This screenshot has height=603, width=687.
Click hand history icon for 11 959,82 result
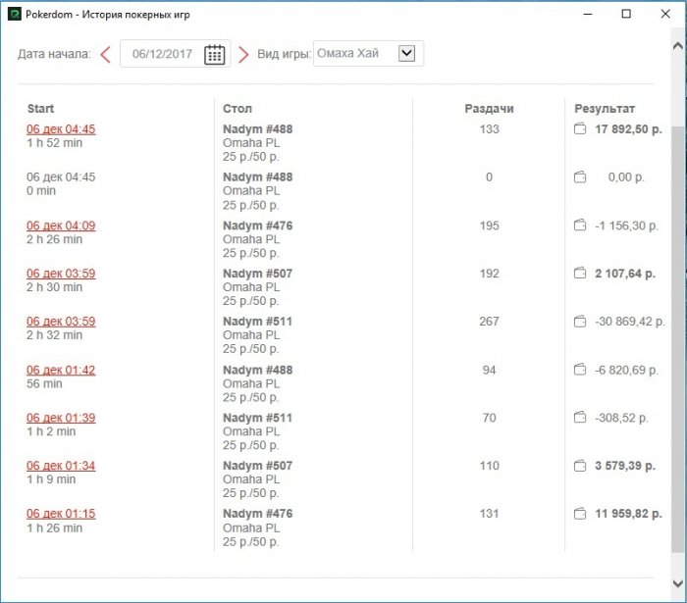580,514
